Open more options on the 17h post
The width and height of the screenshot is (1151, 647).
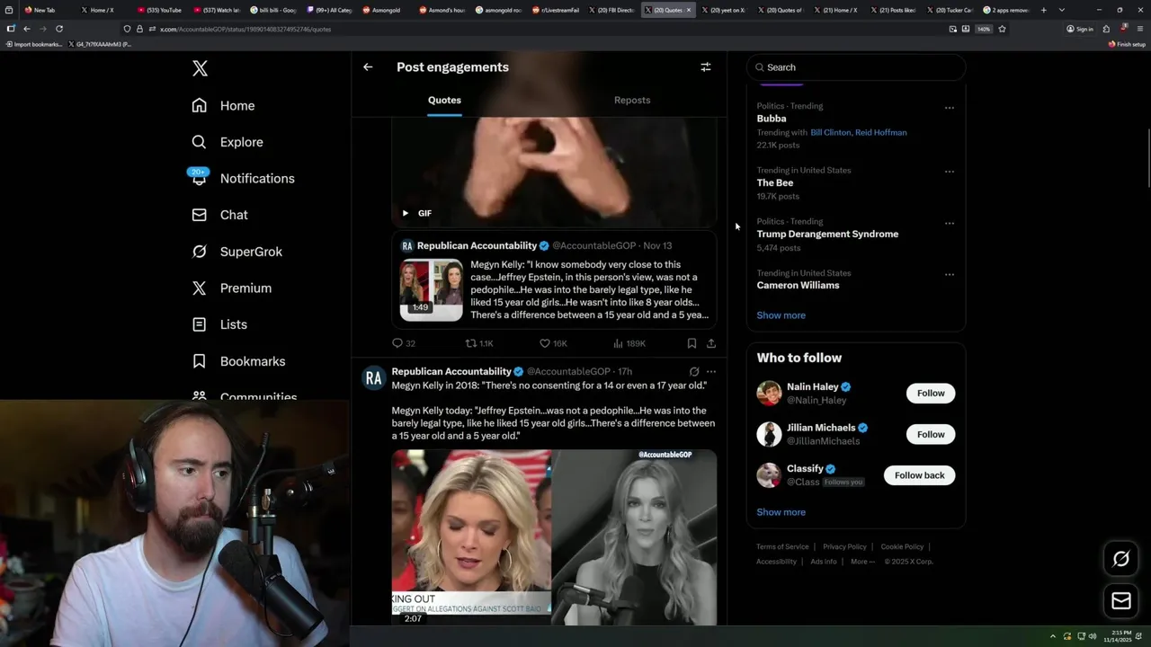711,371
